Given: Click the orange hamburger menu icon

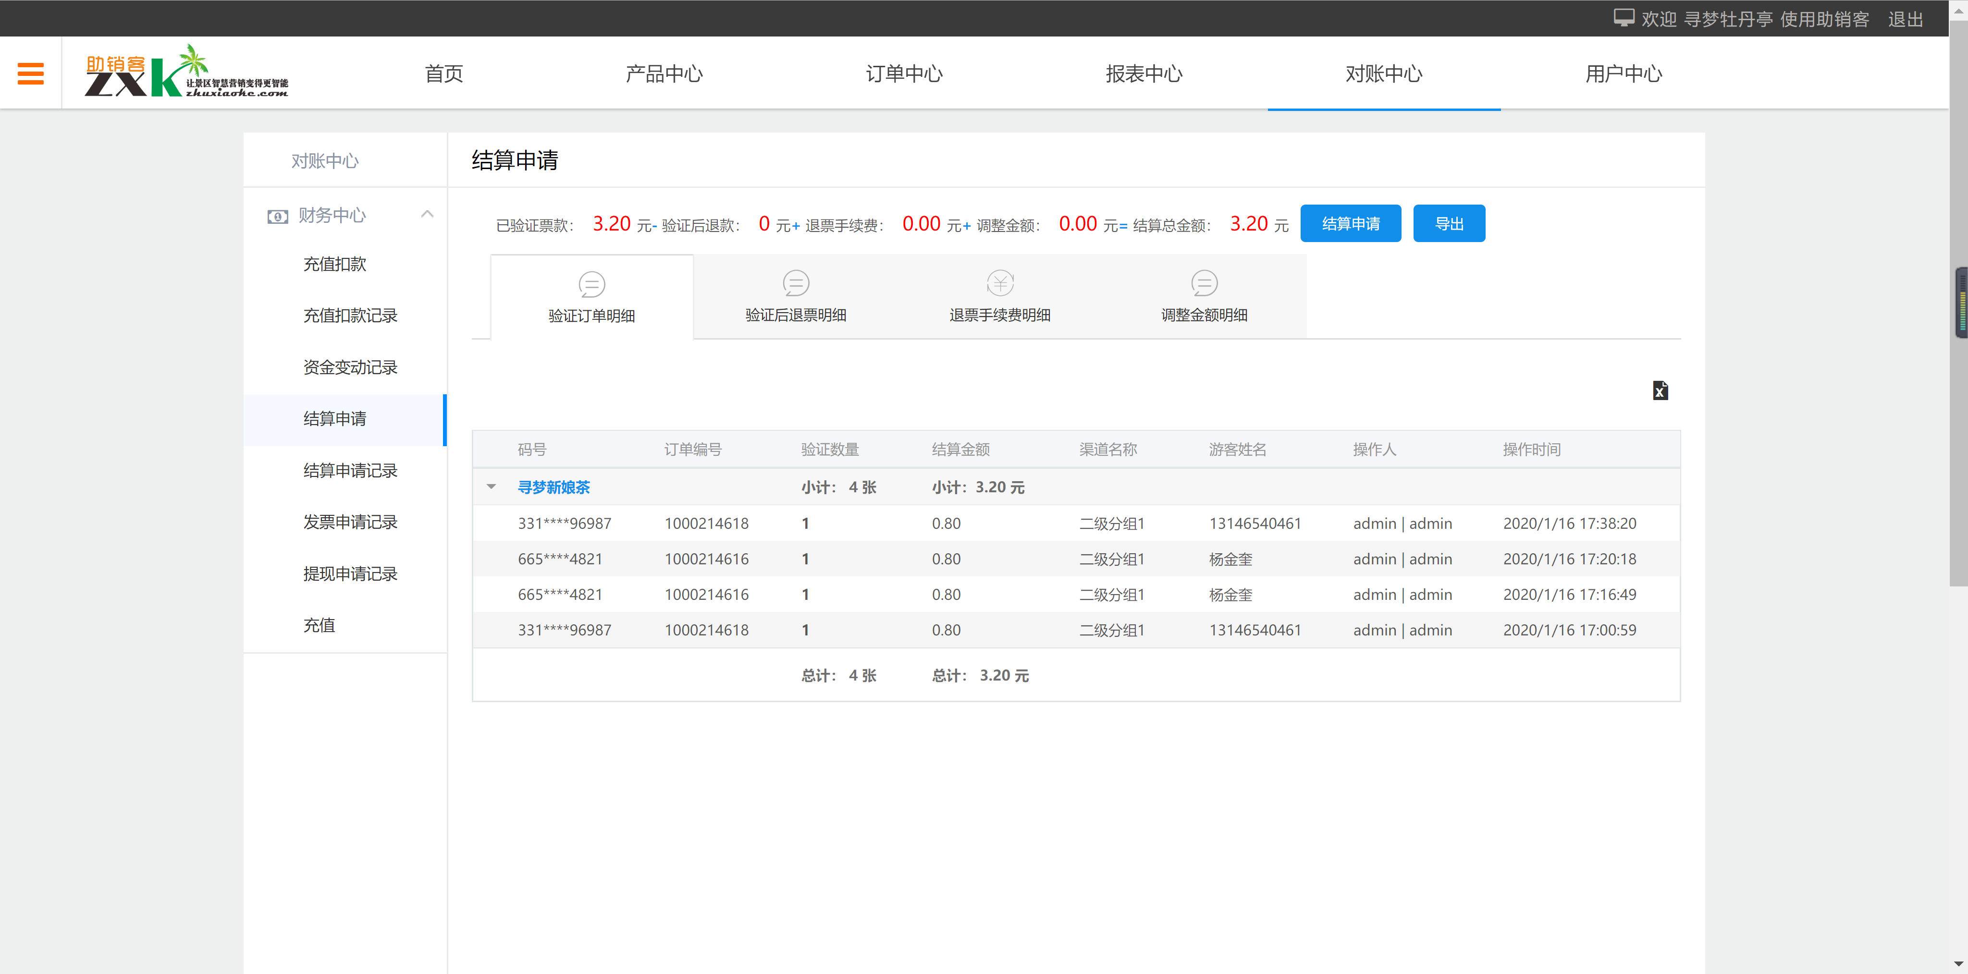Looking at the screenshot, I should coord(31,73).
